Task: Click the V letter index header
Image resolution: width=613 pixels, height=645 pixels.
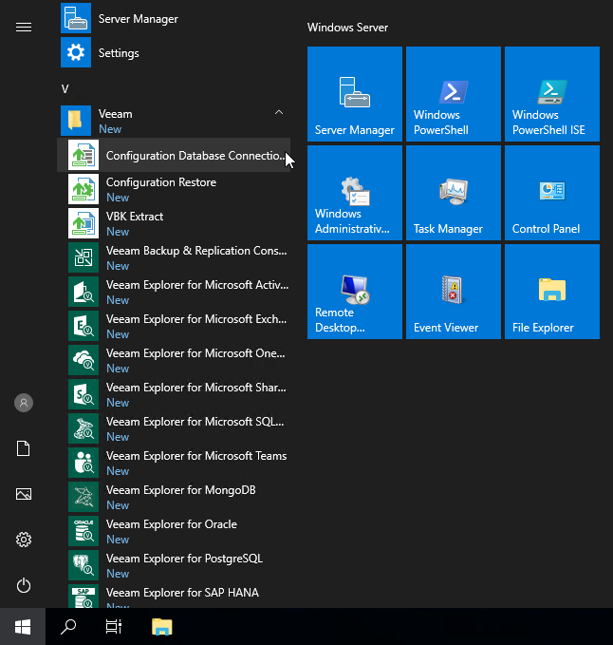Action: click(x=65, y=89)
